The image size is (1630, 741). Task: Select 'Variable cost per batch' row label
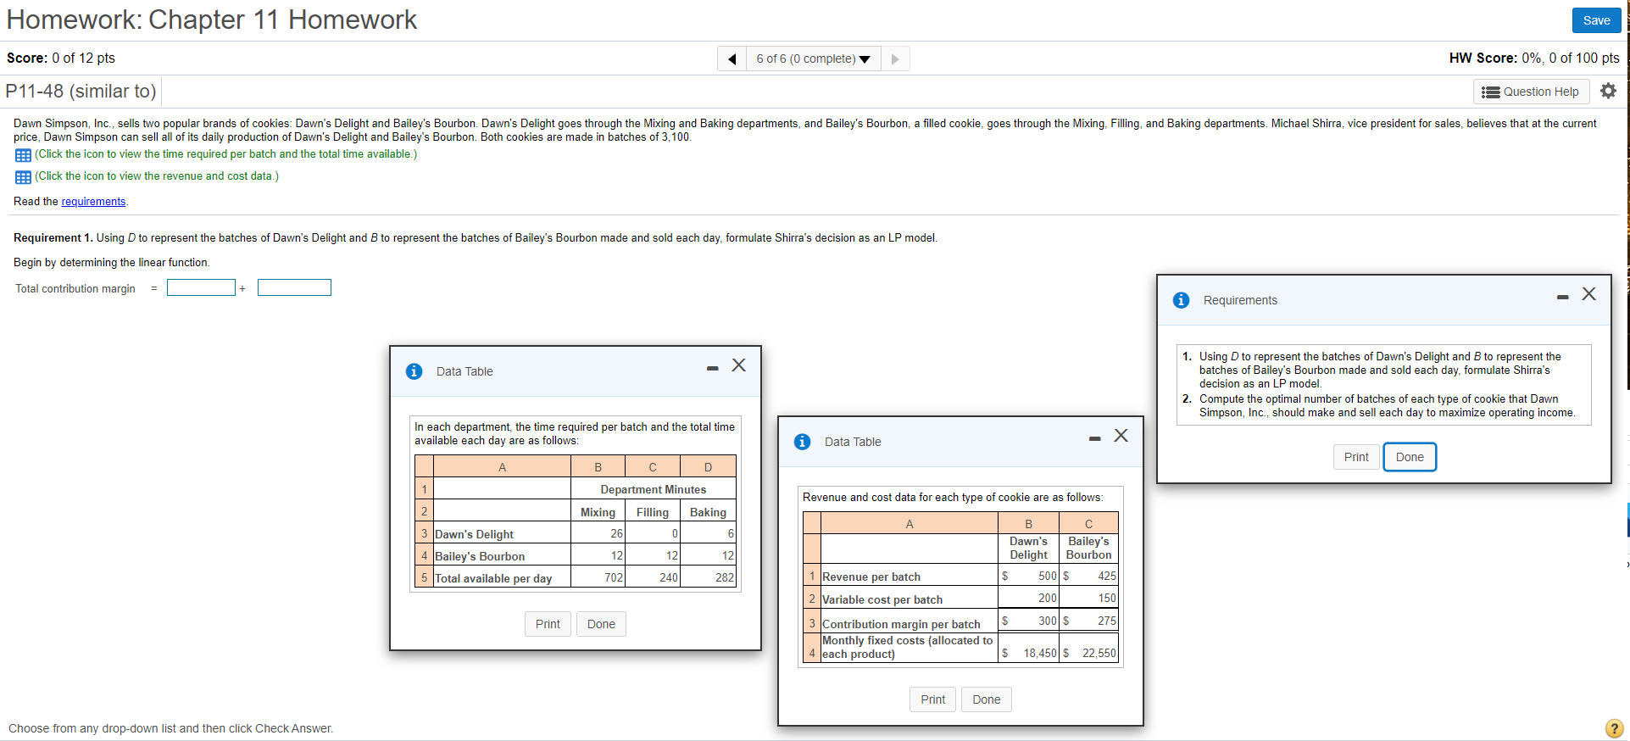point(882,599)
